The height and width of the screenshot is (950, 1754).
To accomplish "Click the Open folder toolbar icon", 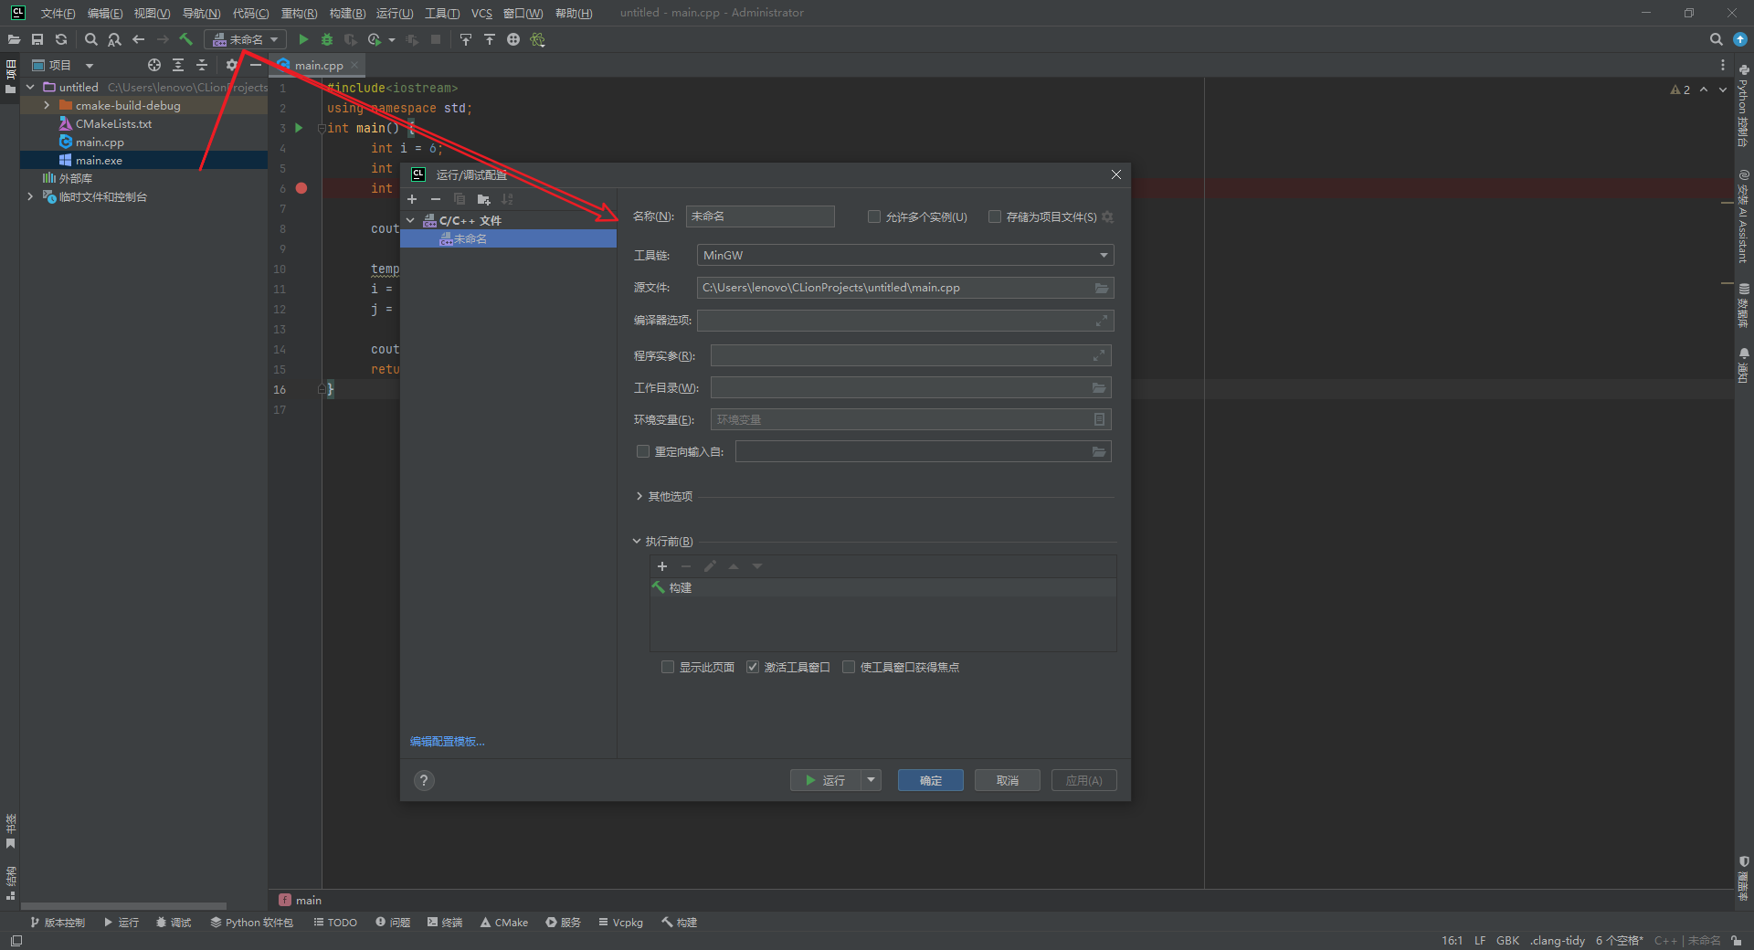I will (x=14, y=39).
